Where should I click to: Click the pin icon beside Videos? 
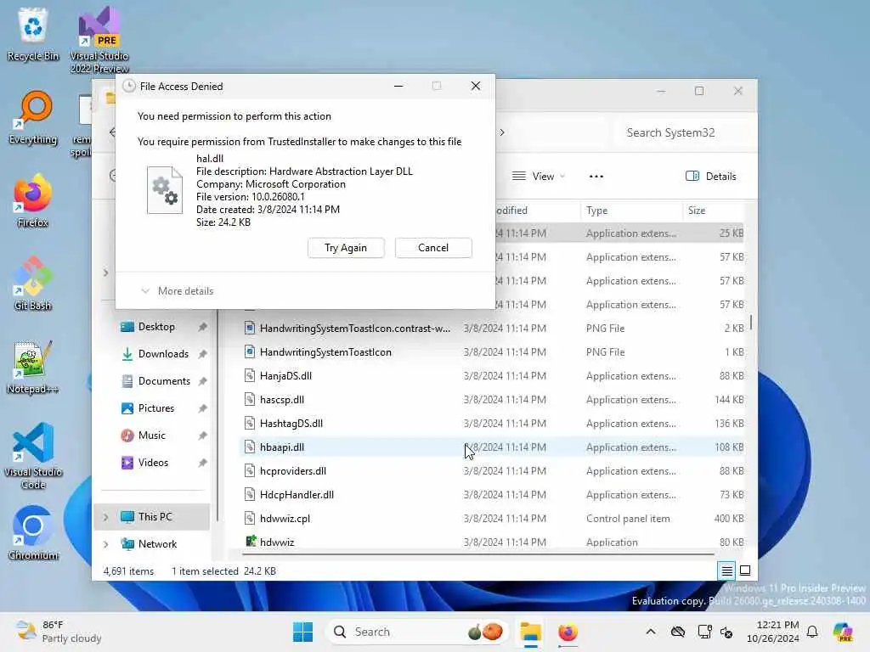tap(202, 463)
